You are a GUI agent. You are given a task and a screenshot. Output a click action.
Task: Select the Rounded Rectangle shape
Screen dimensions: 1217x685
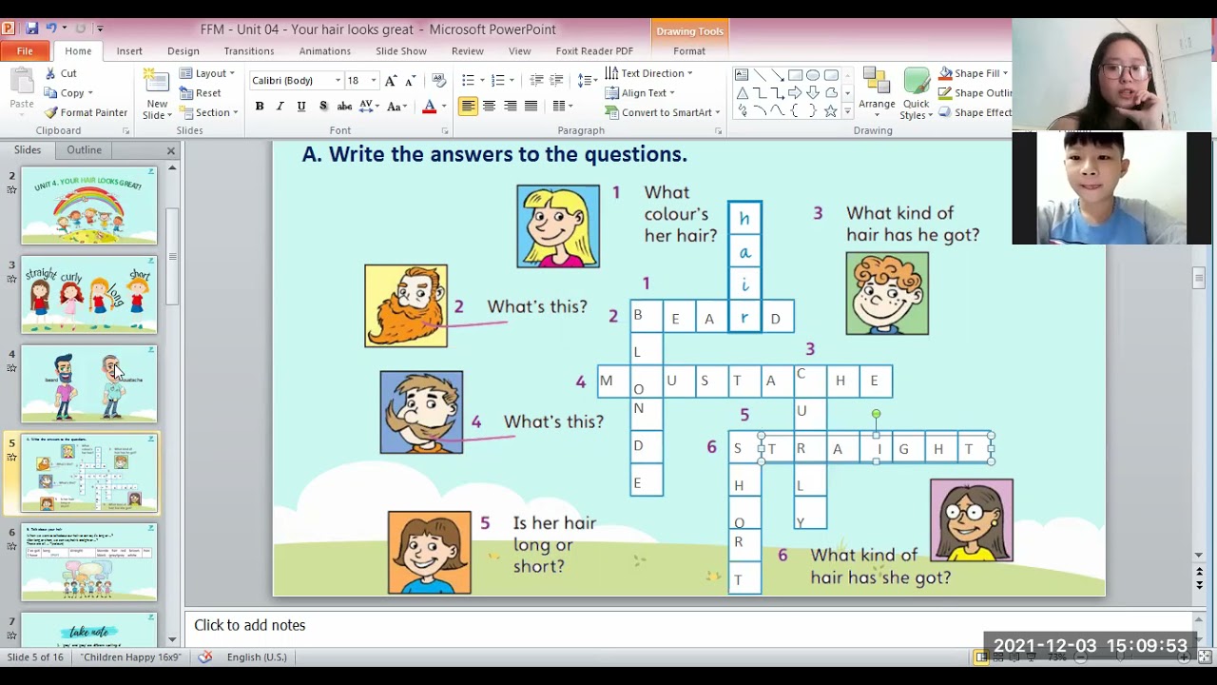(831, 75)
